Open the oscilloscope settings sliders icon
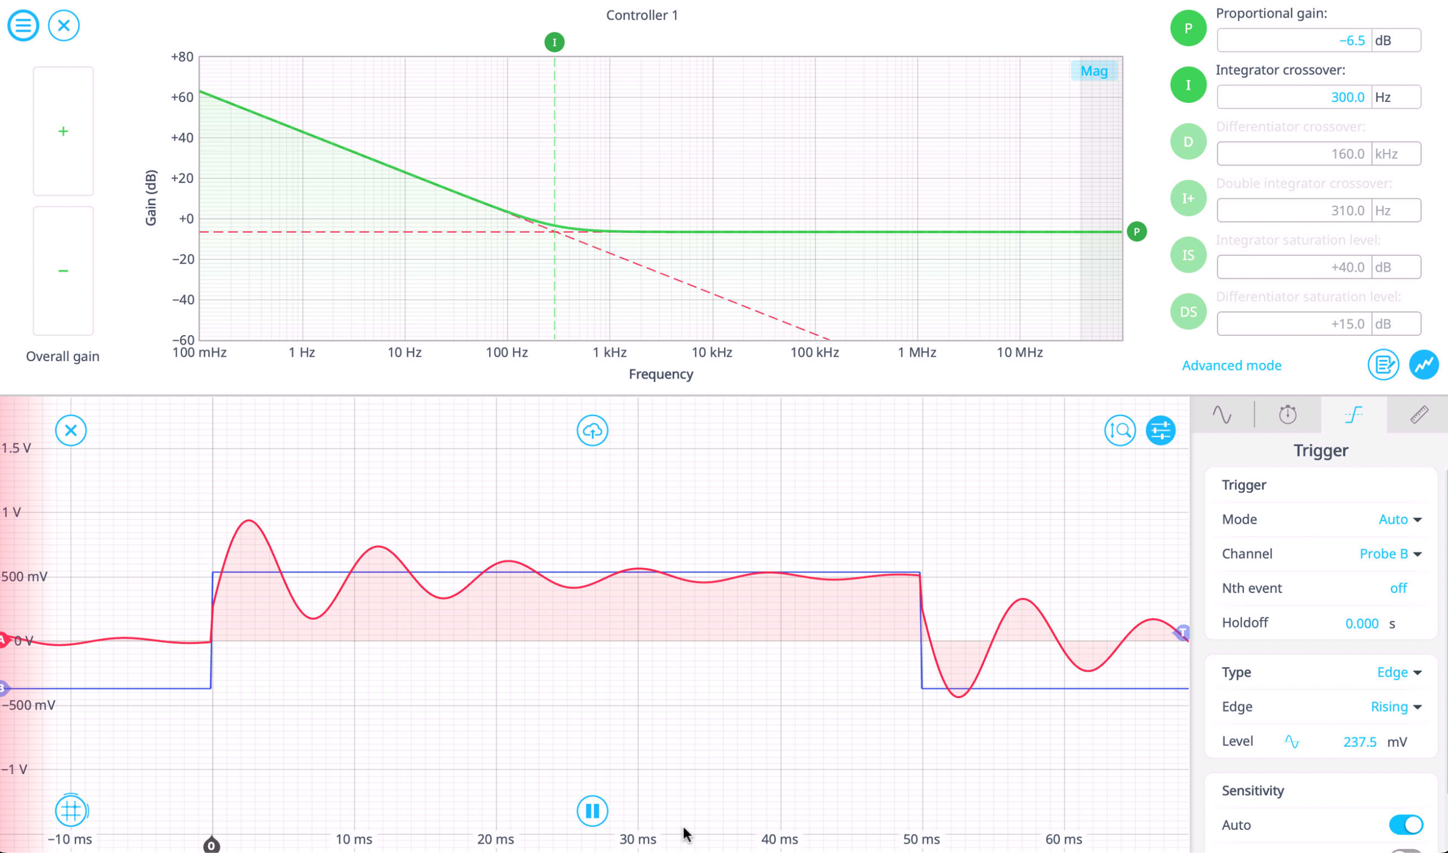The height and width of the screenshot is (853, 1448). [x=1161, y=431]
